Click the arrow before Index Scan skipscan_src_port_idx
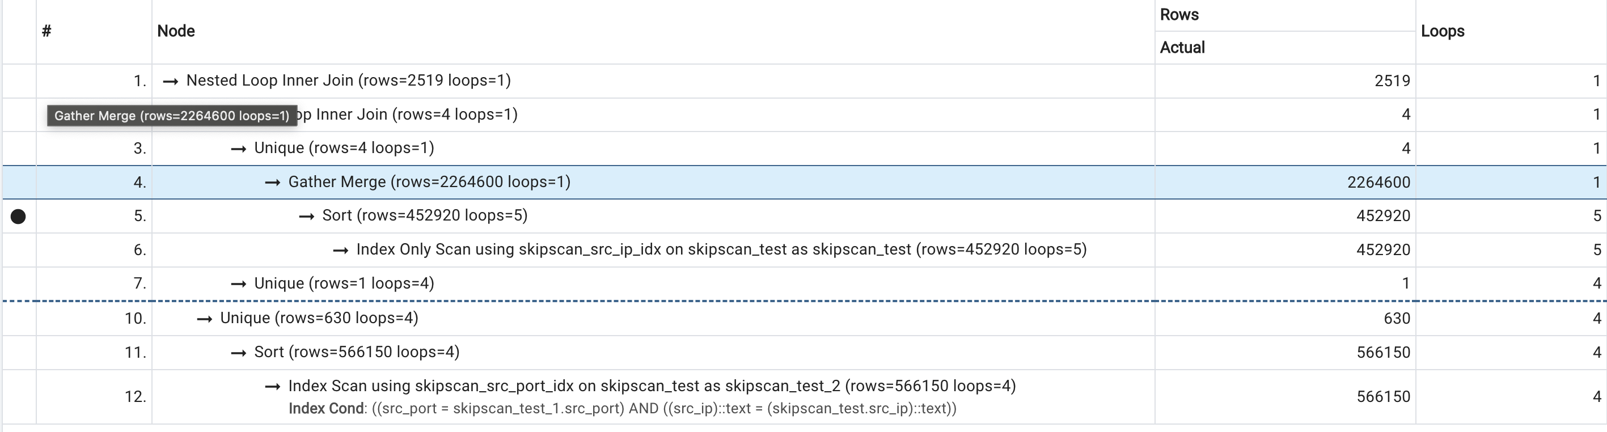The image size is (1607, 432). coord(272,387)
